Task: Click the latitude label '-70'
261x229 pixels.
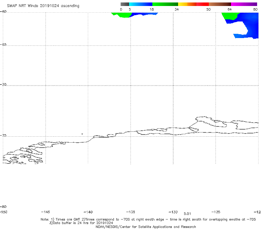Action: pyautogui.click(x=3, y=85)
